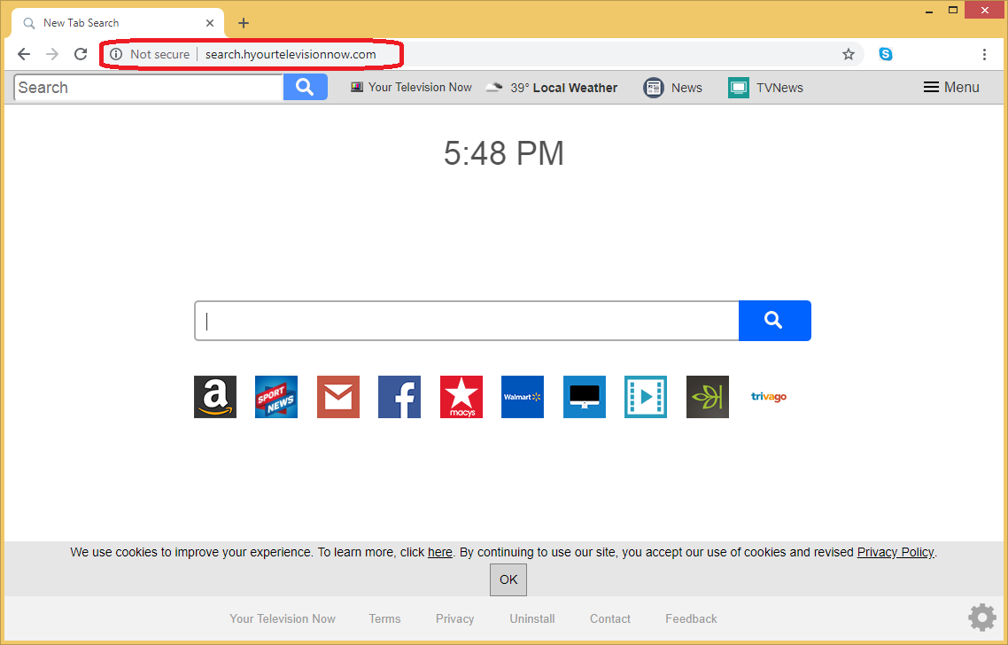Open the Gmail envelope shortcut

[x=338, y=397]
